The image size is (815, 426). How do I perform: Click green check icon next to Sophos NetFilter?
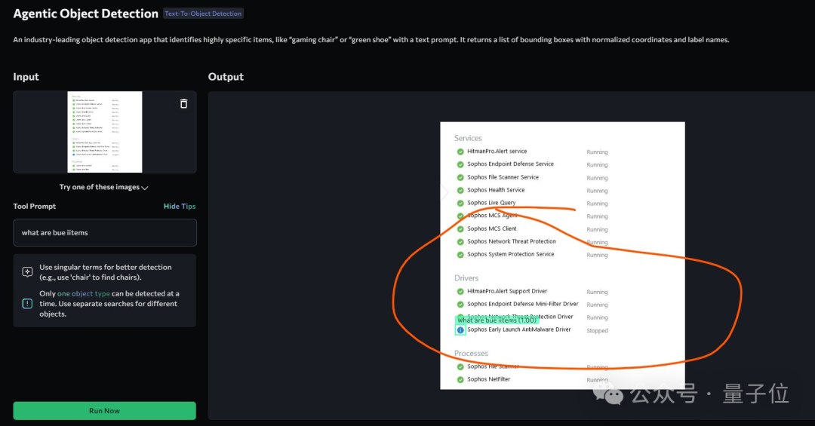click(x=460, y=379)
